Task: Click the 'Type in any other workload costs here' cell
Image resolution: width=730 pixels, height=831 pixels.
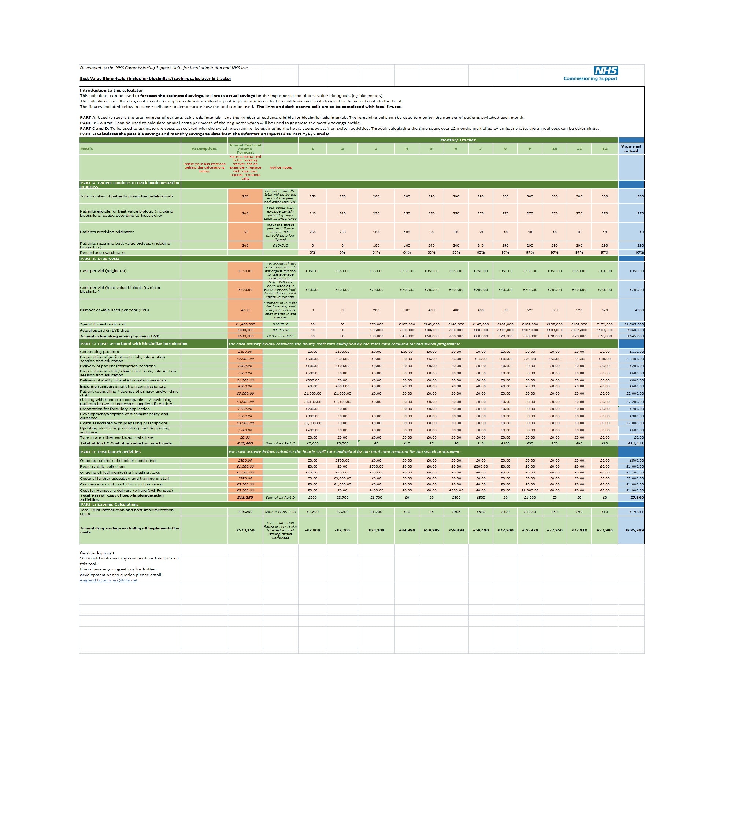Action: pyautogui.click(x=130, y=437)
